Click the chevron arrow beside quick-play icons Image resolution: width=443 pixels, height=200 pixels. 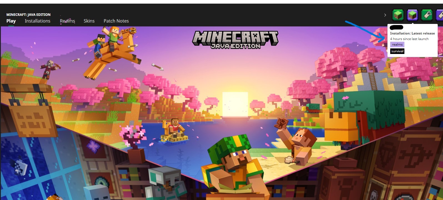pyautogui.click(x=385, y=15)
